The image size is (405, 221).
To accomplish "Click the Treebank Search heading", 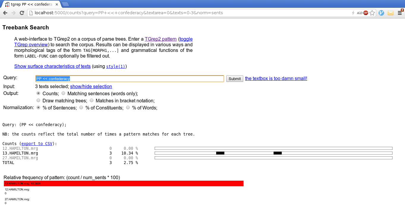I will pos(26,28).
